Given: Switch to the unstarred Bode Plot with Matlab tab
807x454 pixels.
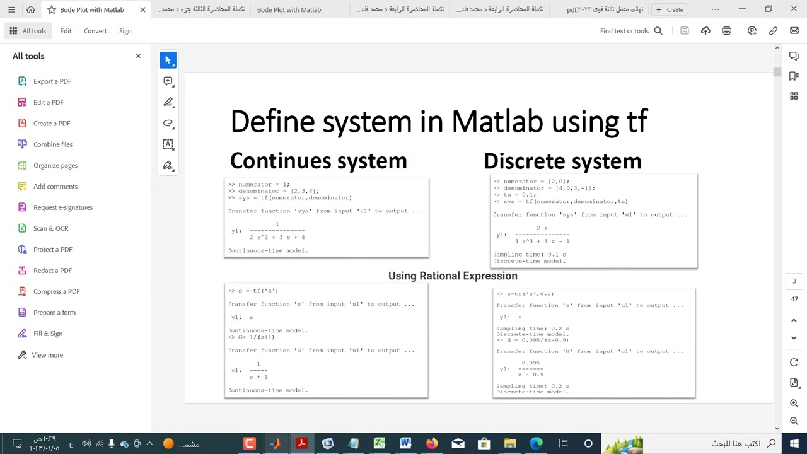Looking at the screenshot, I should pyautogui.click(x=289, y=9).
